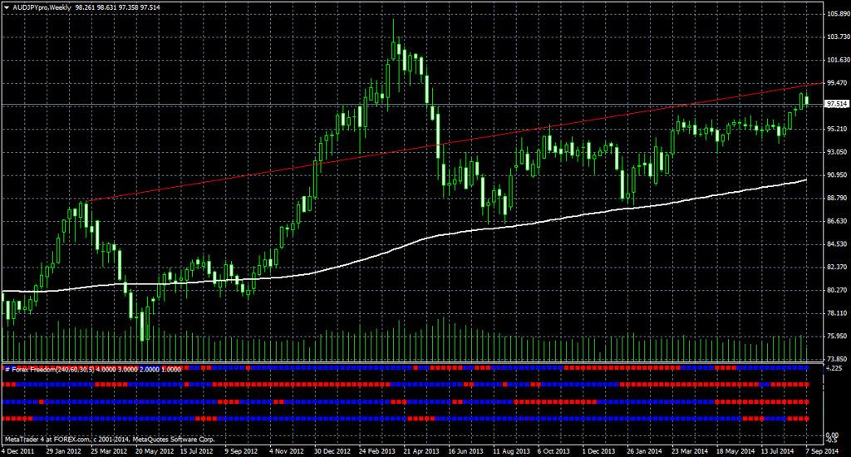
Task: Select the most recent weekly candlestick
Action: click(x=806, y=101)
